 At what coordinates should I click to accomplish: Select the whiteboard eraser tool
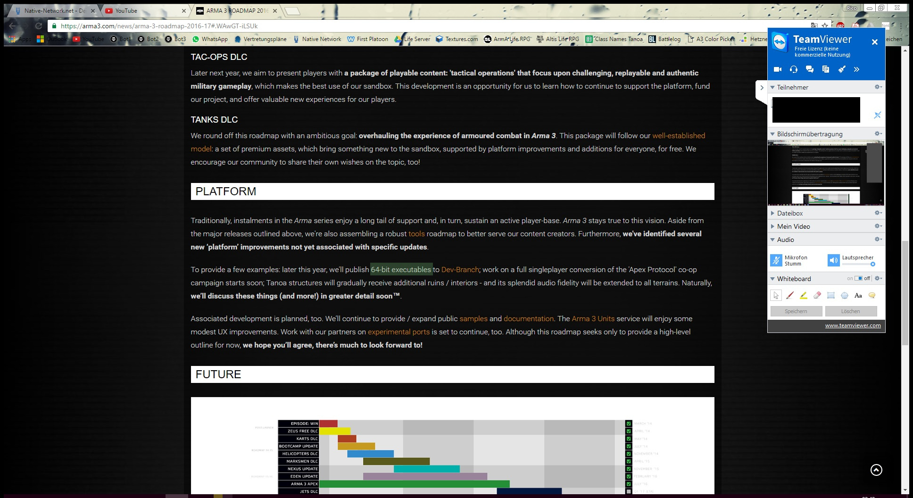pyautogui.click(x=817, y=295)
